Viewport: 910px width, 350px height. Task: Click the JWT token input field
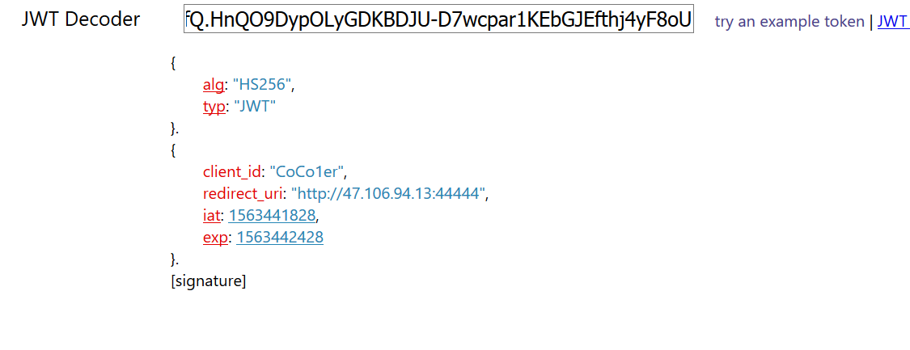(x=438, y=20)
